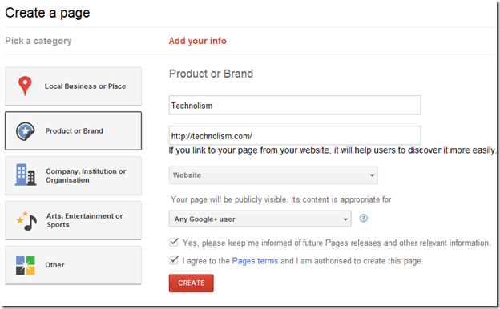This screenshot has height=309, width=500.
Task: Click the red map pin icon
Action: click(x=25, y=86)
